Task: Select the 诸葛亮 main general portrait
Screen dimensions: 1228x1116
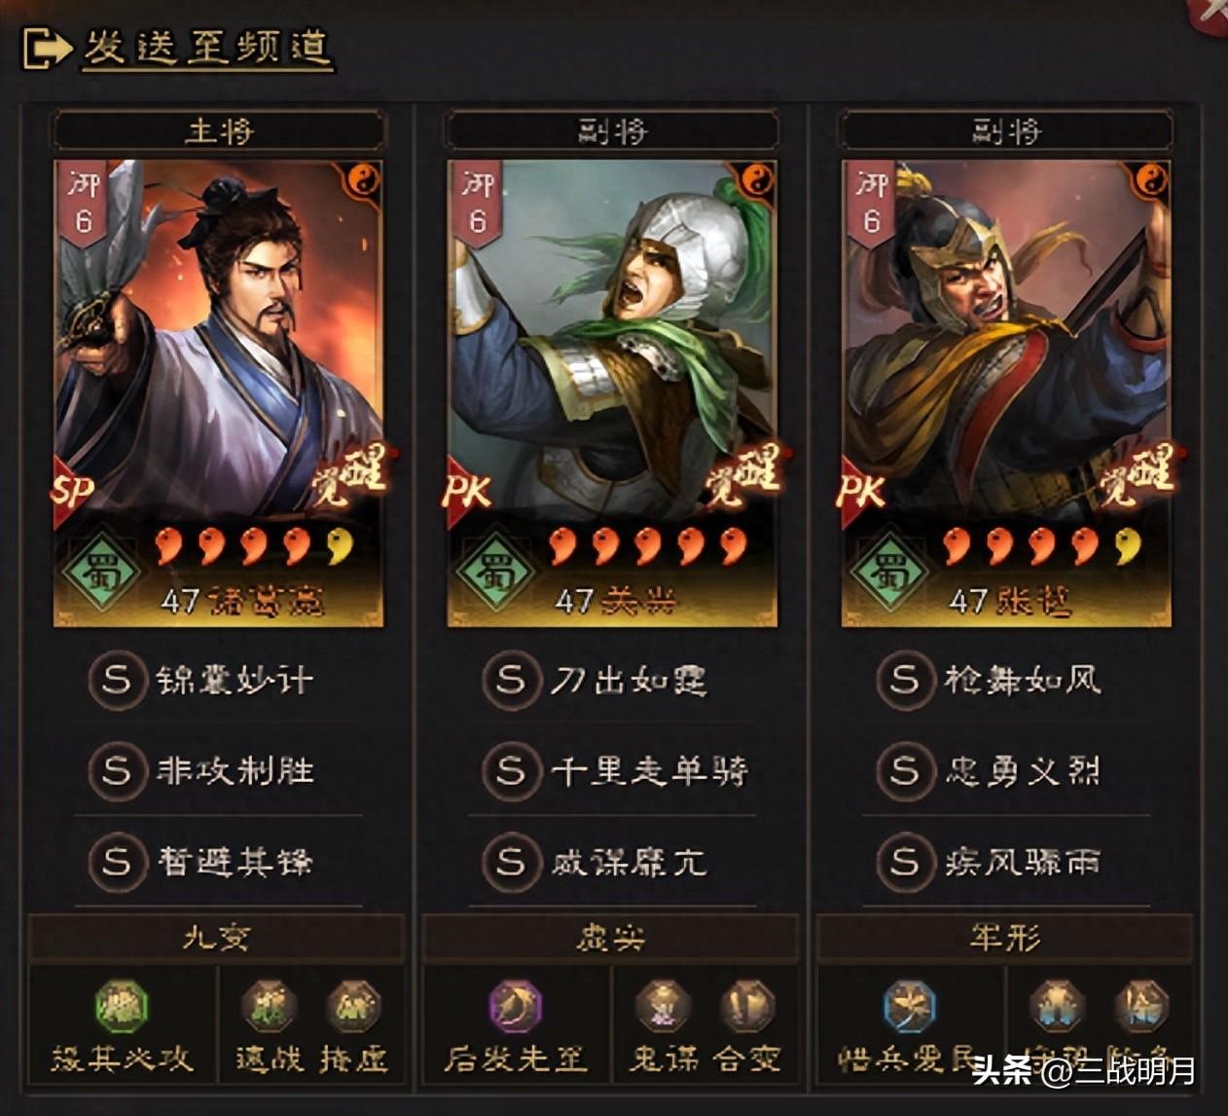Action: click(218, 393)
